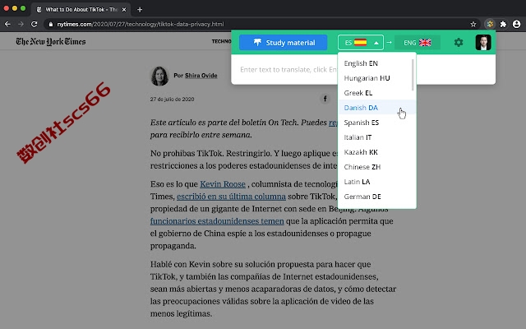Select the 'What to Do About TikTok' browser tab
This screenshot has width=526, height=329.
pos(81,10)
